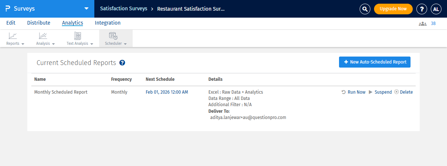
Task: Click the Name column header
Action: tap(40, 79)
